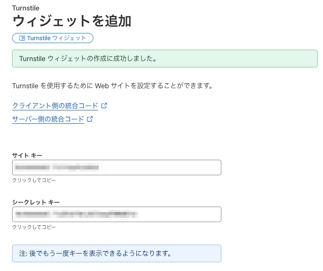Click the blue note about viewing keys later

point(116,253)
